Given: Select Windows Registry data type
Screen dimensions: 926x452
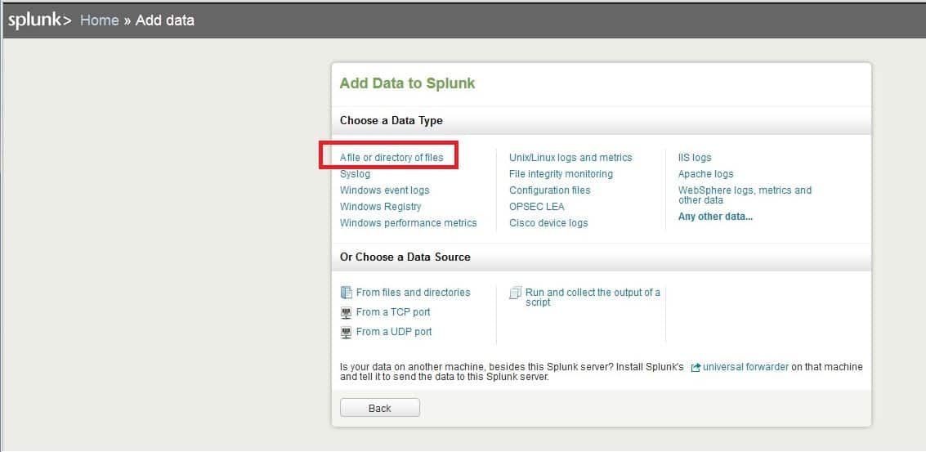Looking at the screenshot, I should pos(380,207).
